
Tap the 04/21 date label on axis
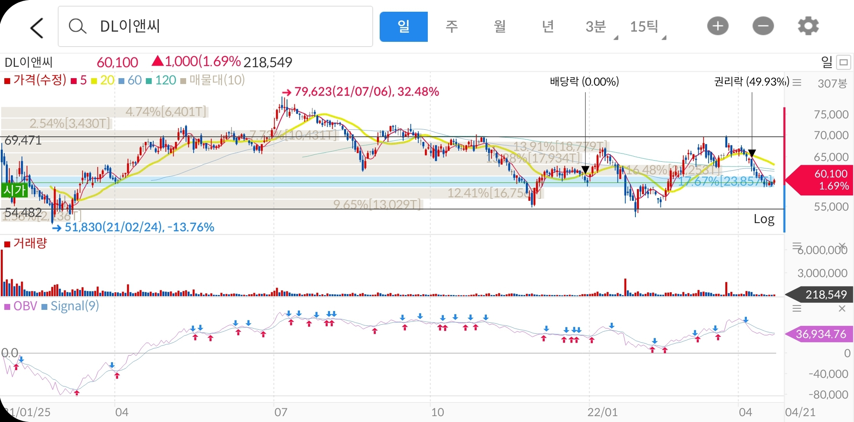pyautogui.click(x=800, y=412)
